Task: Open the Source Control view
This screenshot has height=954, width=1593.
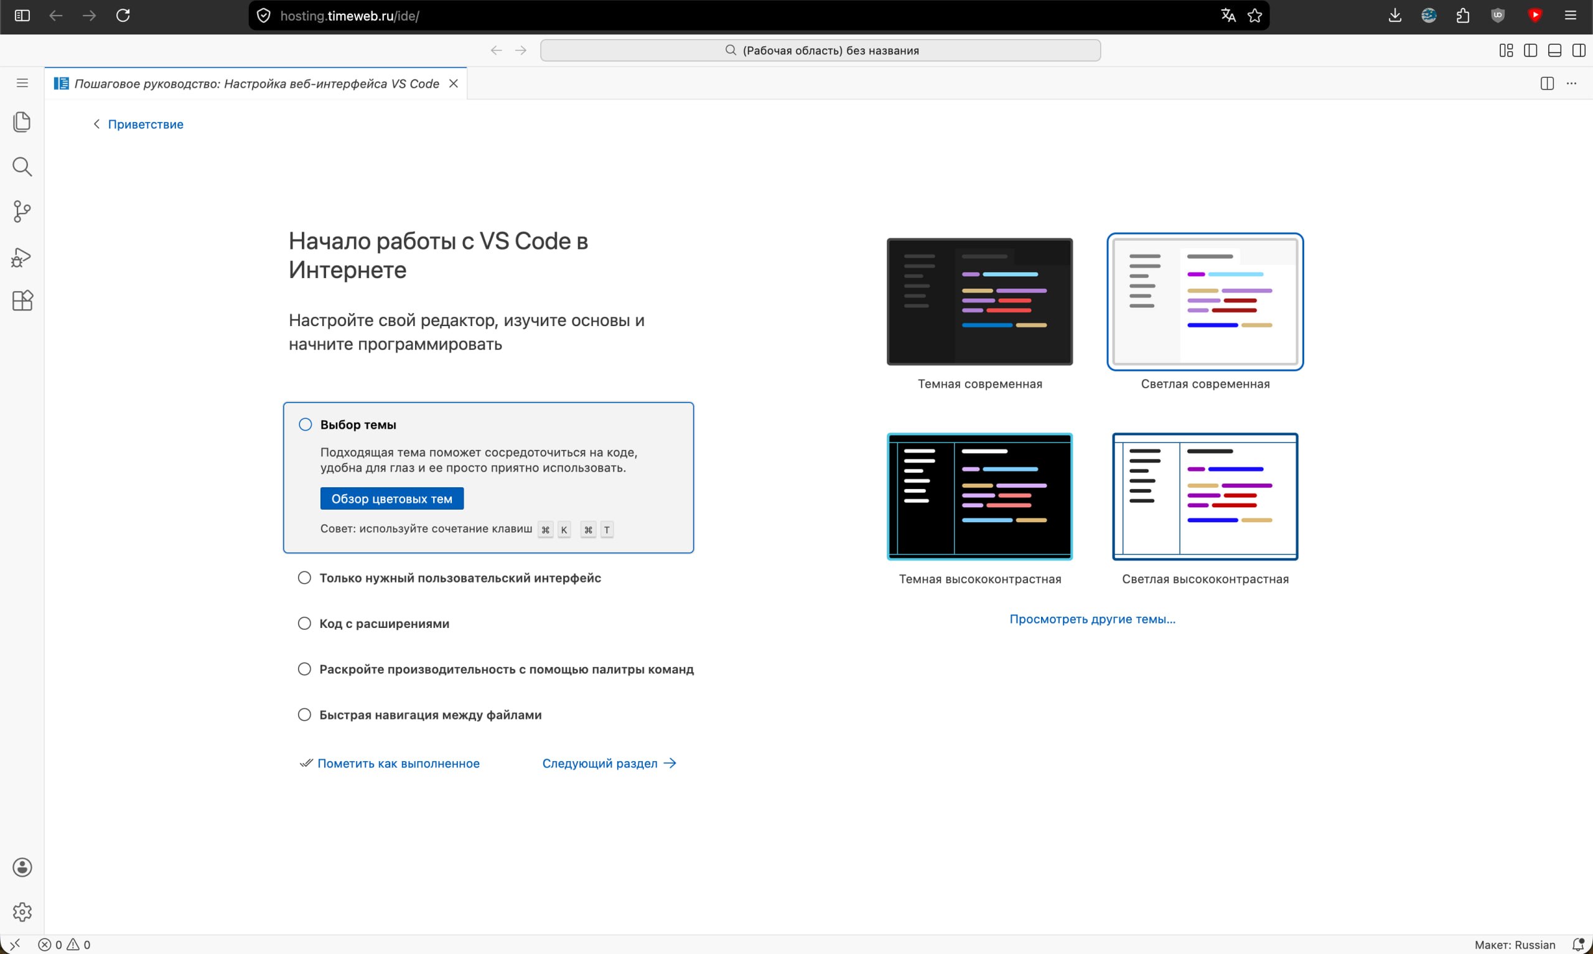Action: click(22, 212)
